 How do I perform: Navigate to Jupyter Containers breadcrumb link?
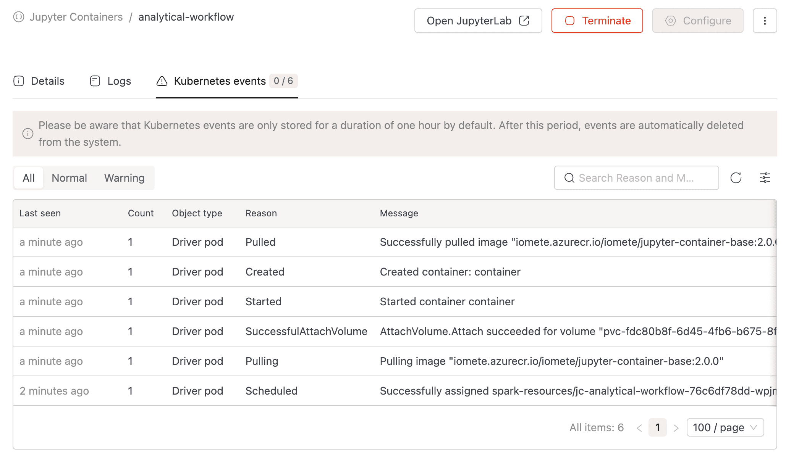tap(76, 17)
